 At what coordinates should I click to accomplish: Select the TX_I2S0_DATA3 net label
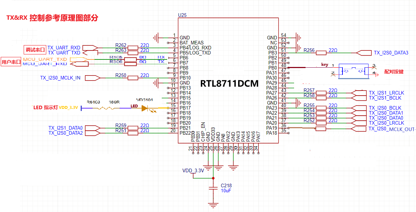coord(391,53)
